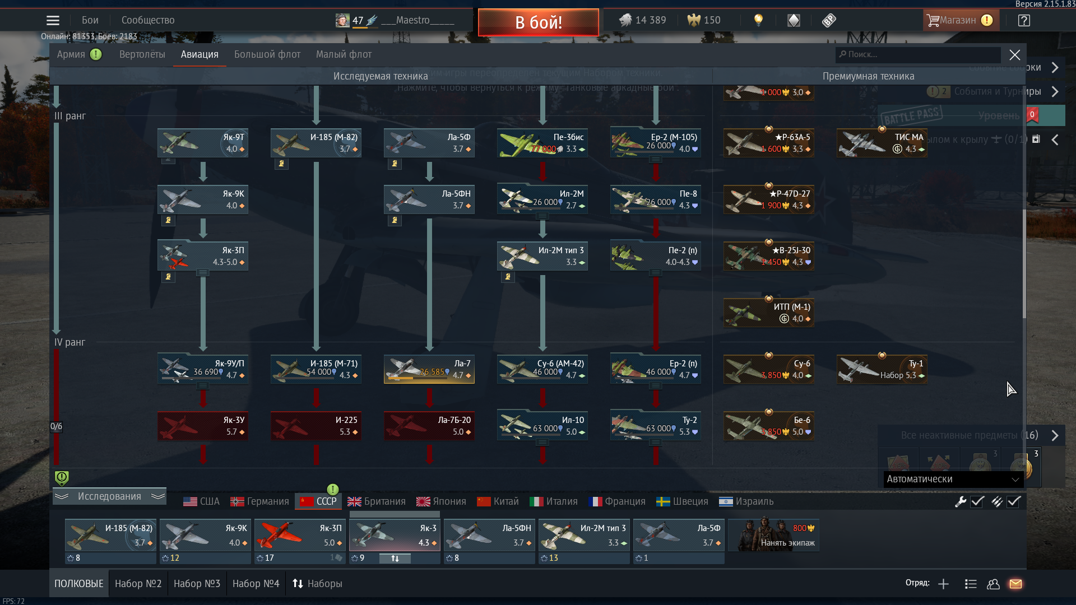Image resolution: width=1076 pixels, height=605 pixels.
Task: Click the Поиск search field
Action: (918, 54)
